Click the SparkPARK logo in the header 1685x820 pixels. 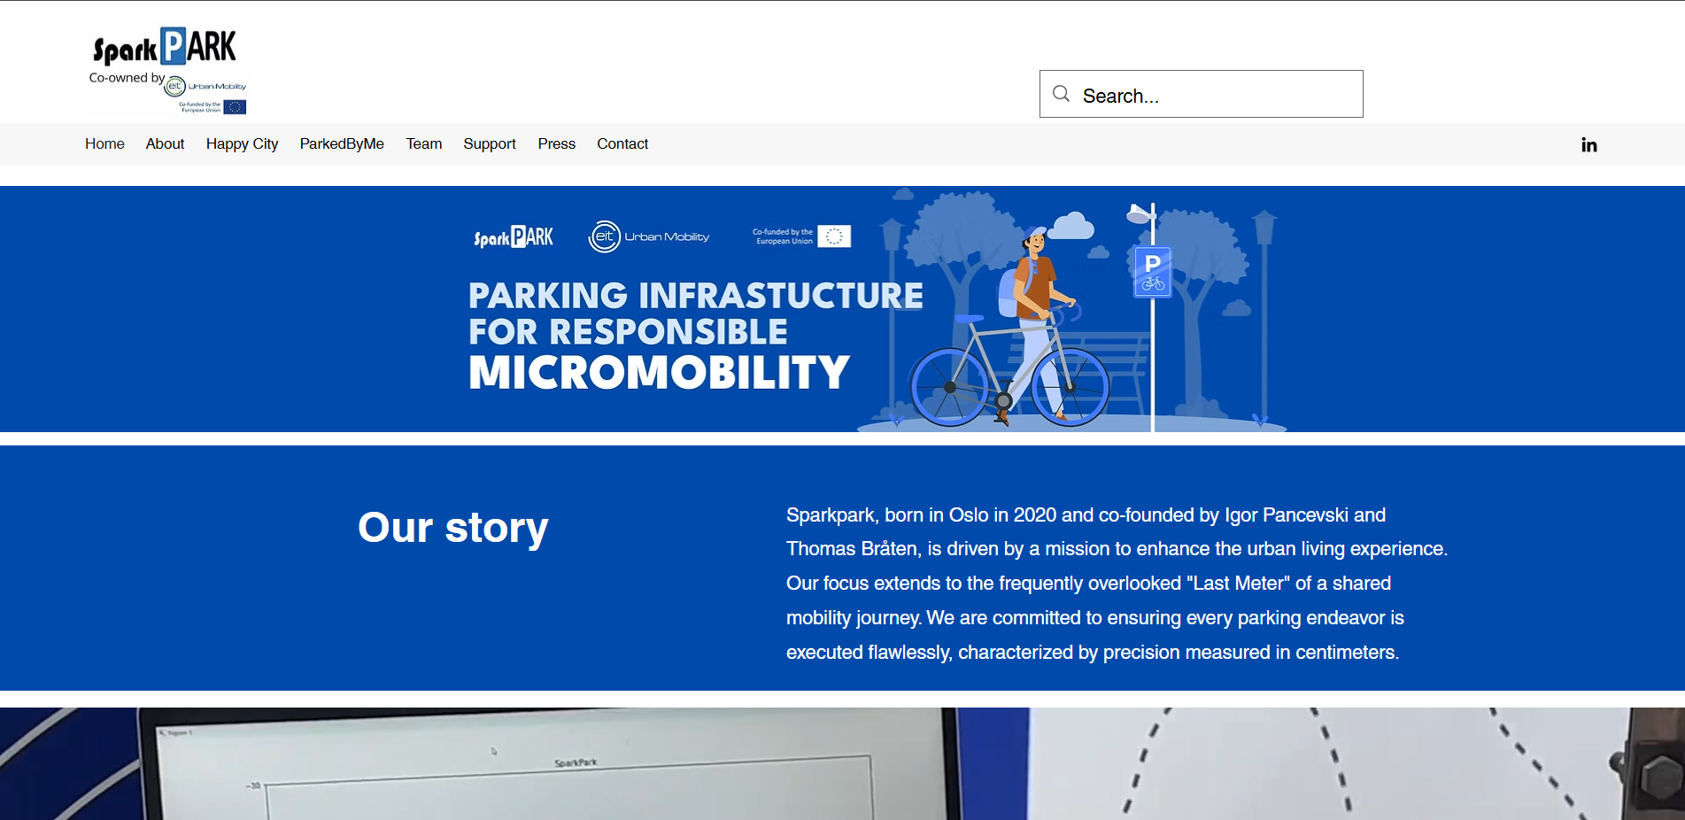tap(165, 48)
